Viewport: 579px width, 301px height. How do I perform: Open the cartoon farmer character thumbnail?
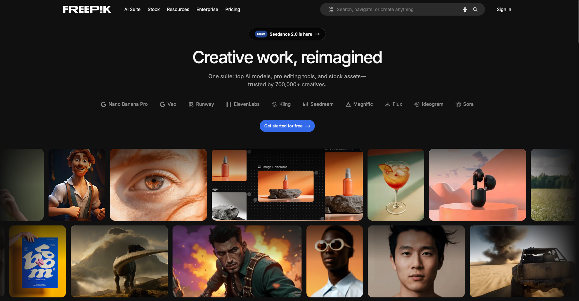tap(77, 185)
